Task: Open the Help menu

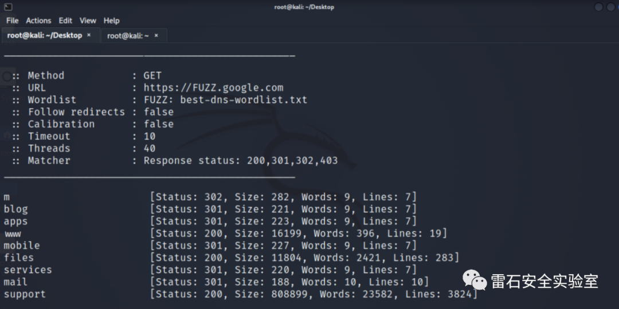Action: [x=111, y=21]
